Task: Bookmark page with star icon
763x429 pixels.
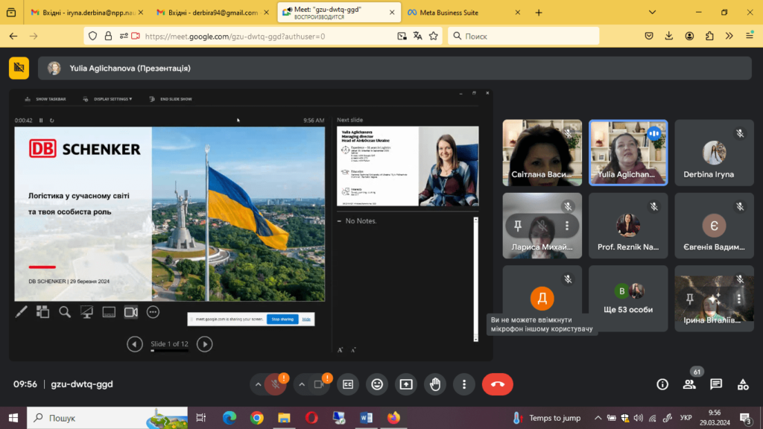Action: [x=434, y=36]
